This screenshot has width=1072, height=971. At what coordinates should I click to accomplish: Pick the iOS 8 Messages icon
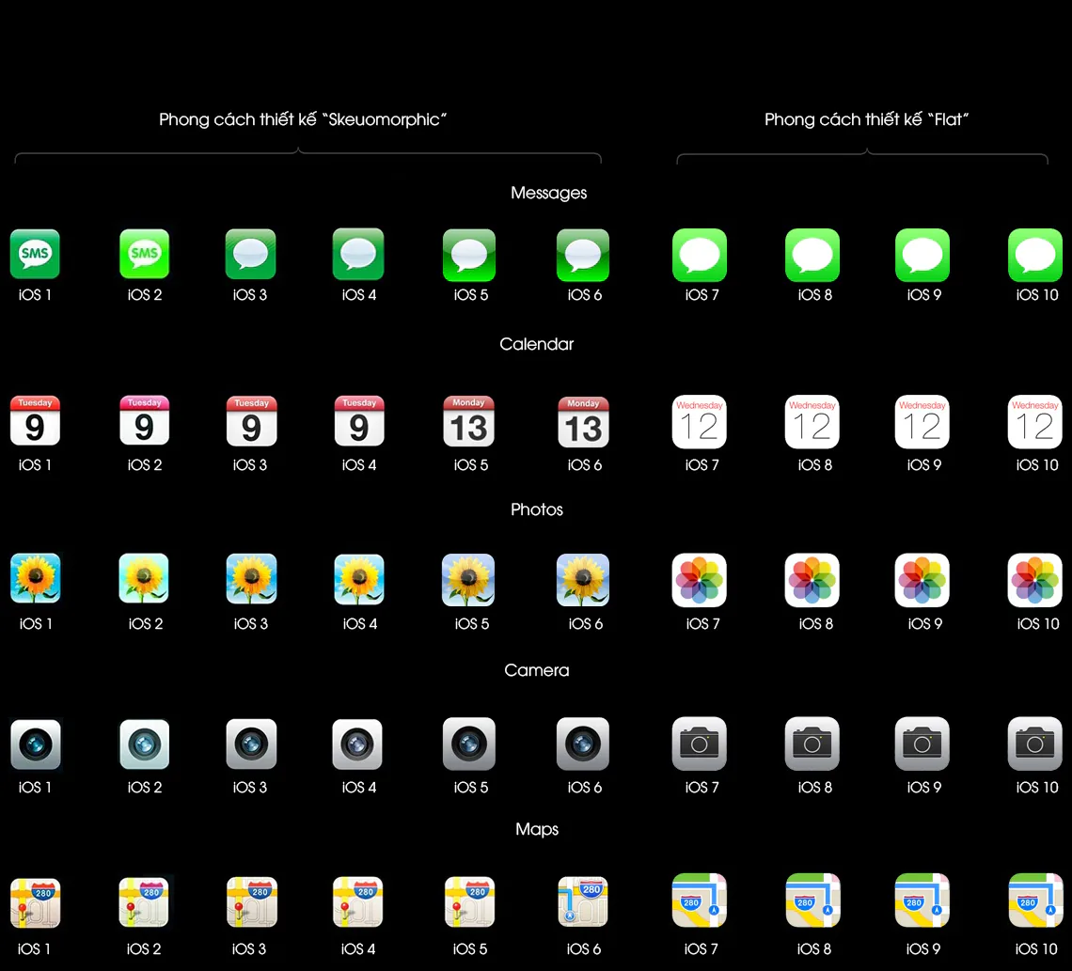click(x=812, y=255)
